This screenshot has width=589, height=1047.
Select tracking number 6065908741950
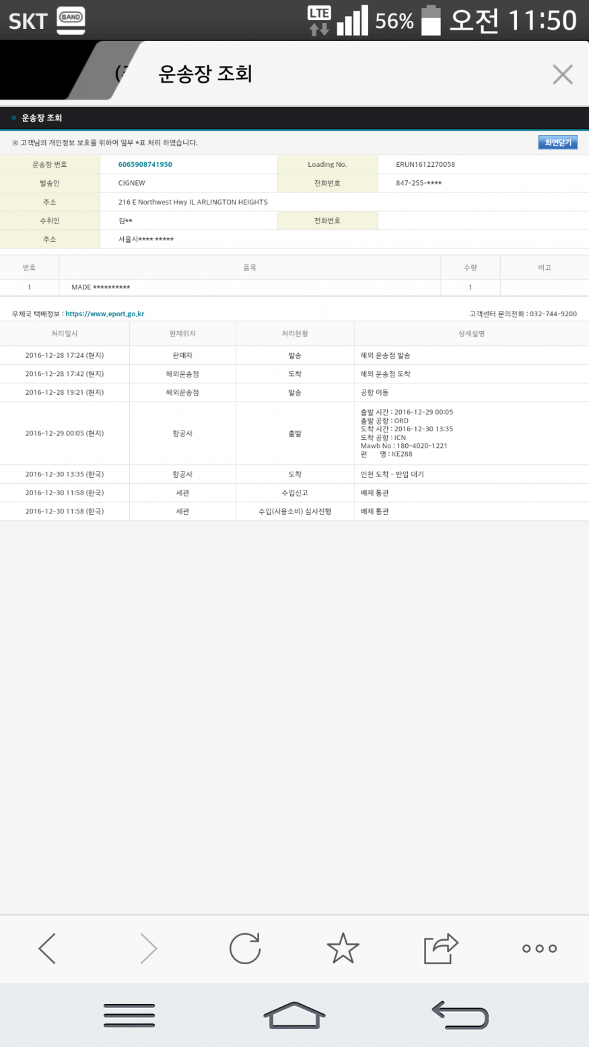(x=145, y=165)
